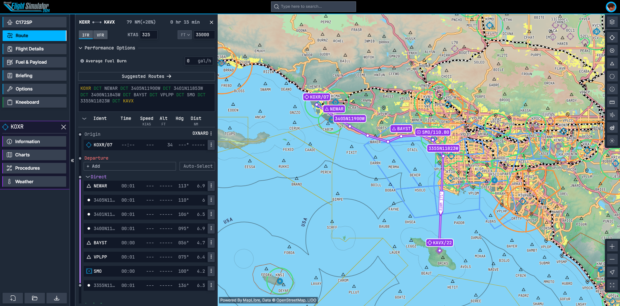This screenshot has width=620, height=306.
Task: Zoom in the map with plus button
Action: click(x=612, y=247)
